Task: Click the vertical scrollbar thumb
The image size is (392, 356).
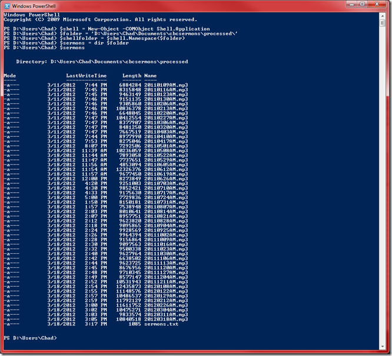Action: (x=382, y=23)
